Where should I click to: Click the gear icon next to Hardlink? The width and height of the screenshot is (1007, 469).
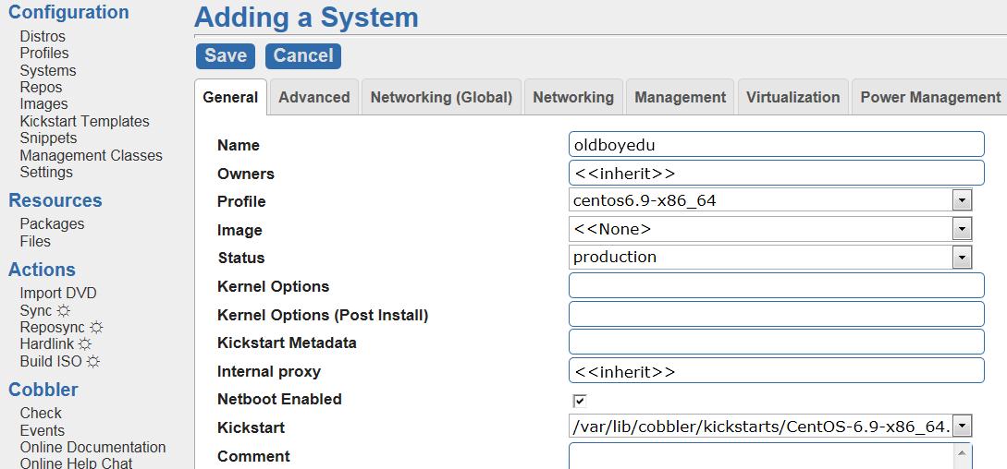85,344
